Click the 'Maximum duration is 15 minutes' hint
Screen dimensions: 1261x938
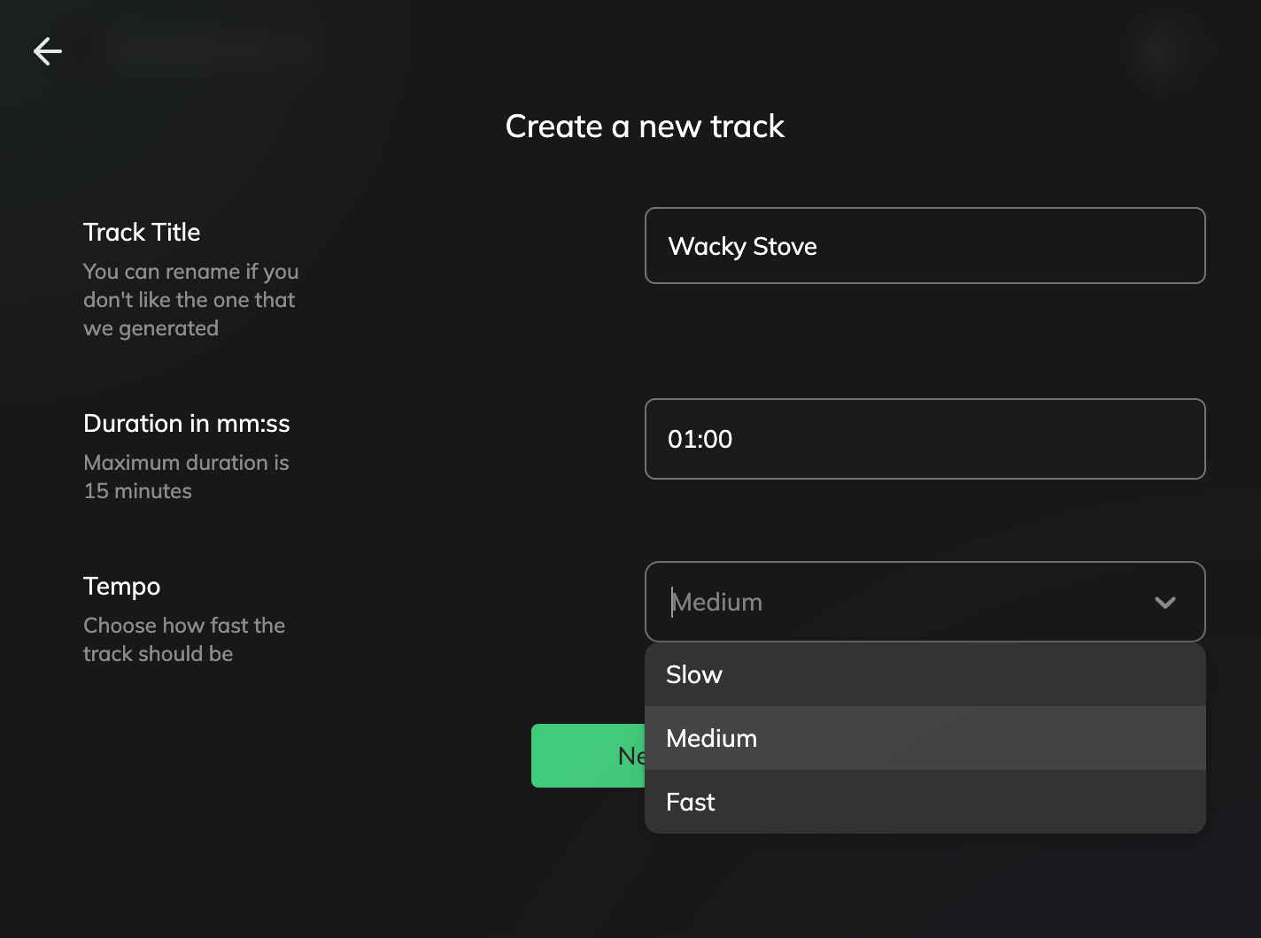click(x=186, y=477)
